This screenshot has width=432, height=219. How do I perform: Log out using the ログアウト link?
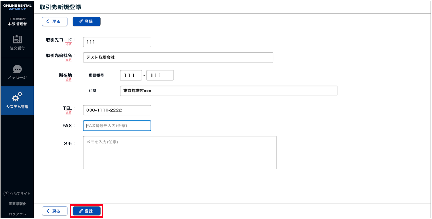point(17,214)
